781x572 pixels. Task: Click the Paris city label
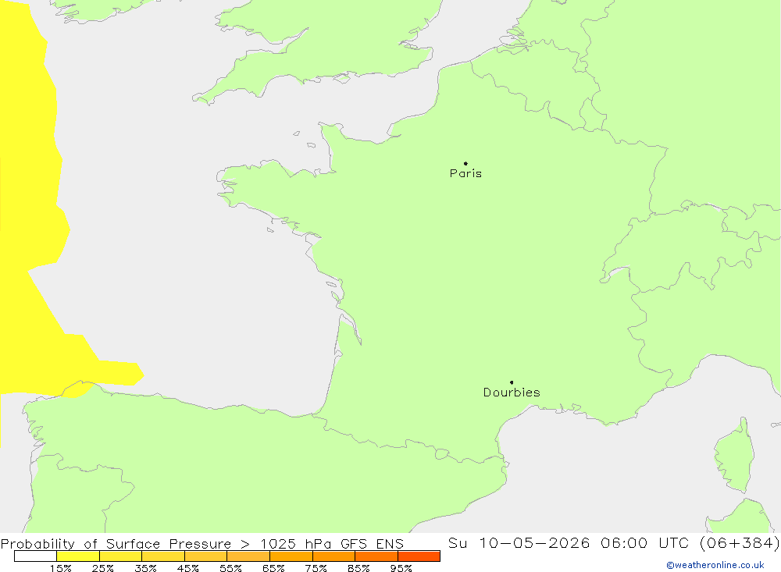tap(465, 173)
